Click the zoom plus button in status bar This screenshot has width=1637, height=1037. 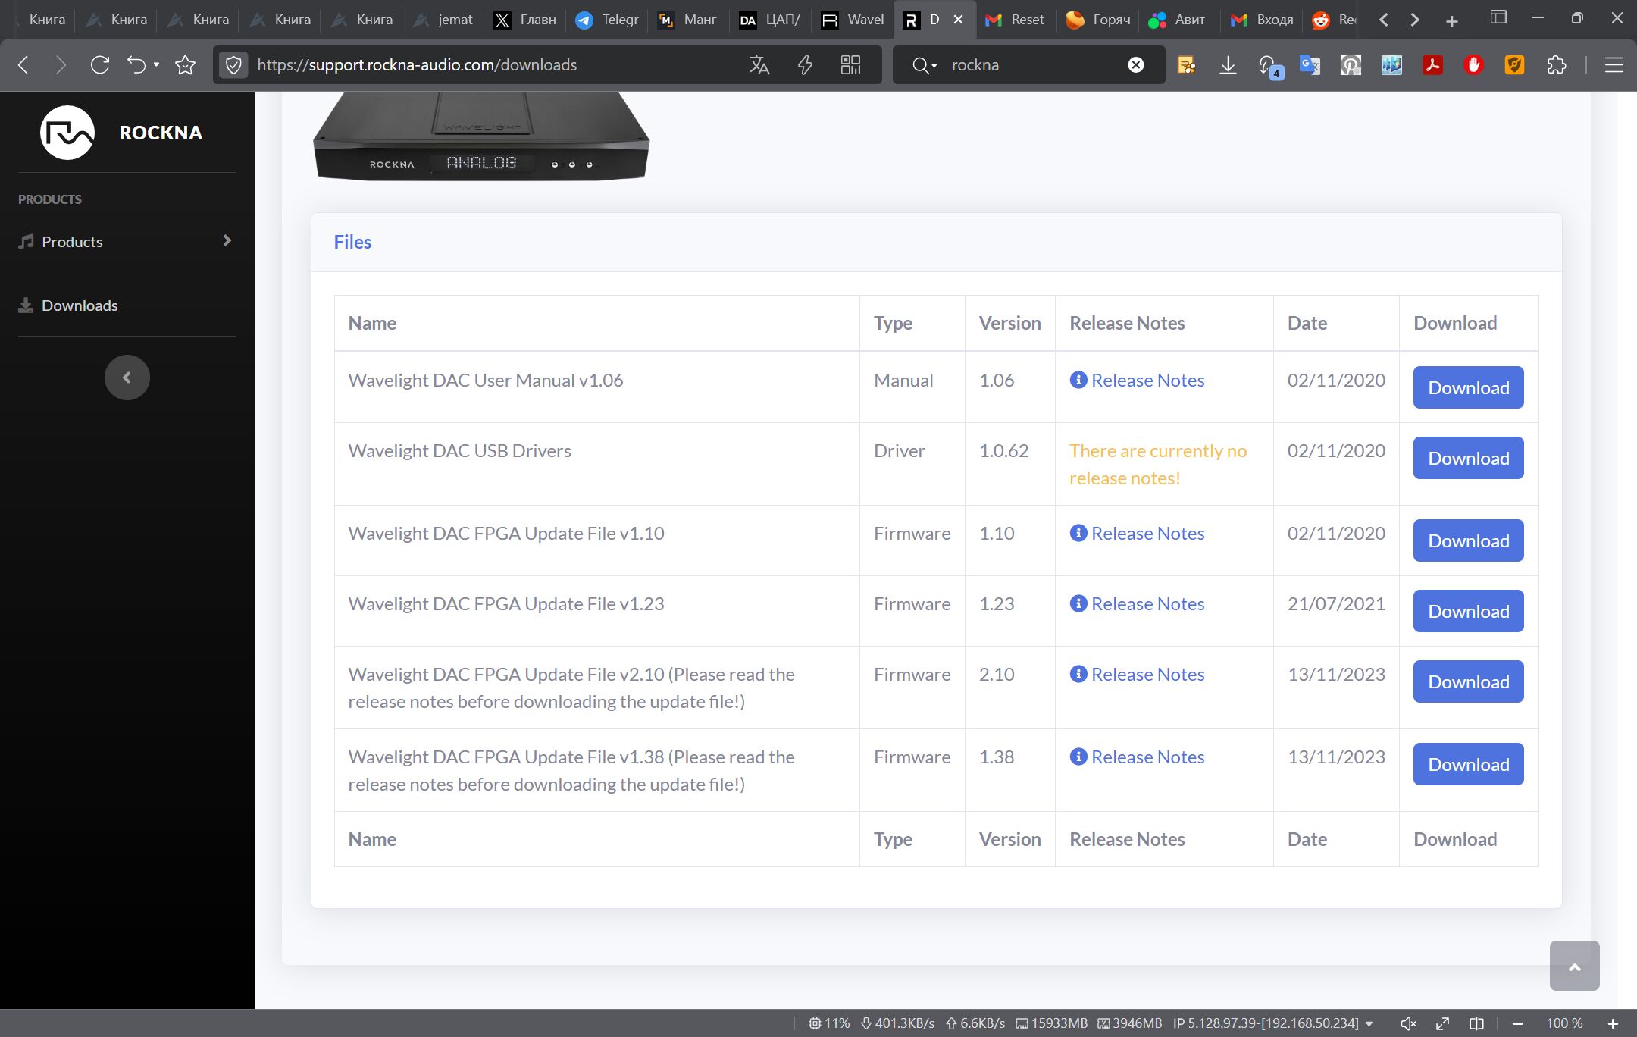click(1613, 1023)
